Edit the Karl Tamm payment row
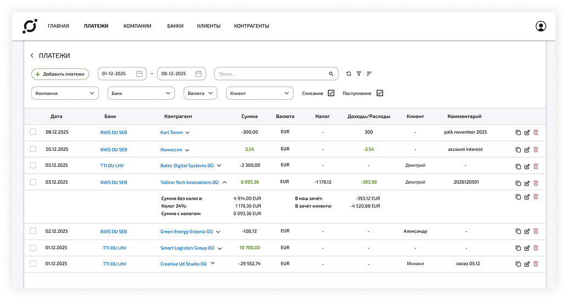Image resolution: width=568 pixels, height=301 pixels. pos(527,133)
